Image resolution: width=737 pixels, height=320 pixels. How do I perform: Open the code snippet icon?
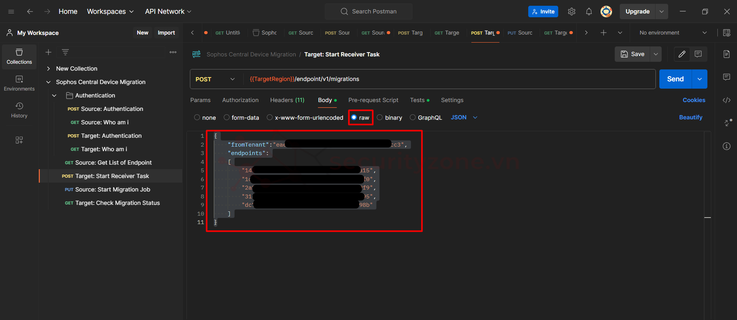click(727, 100)
